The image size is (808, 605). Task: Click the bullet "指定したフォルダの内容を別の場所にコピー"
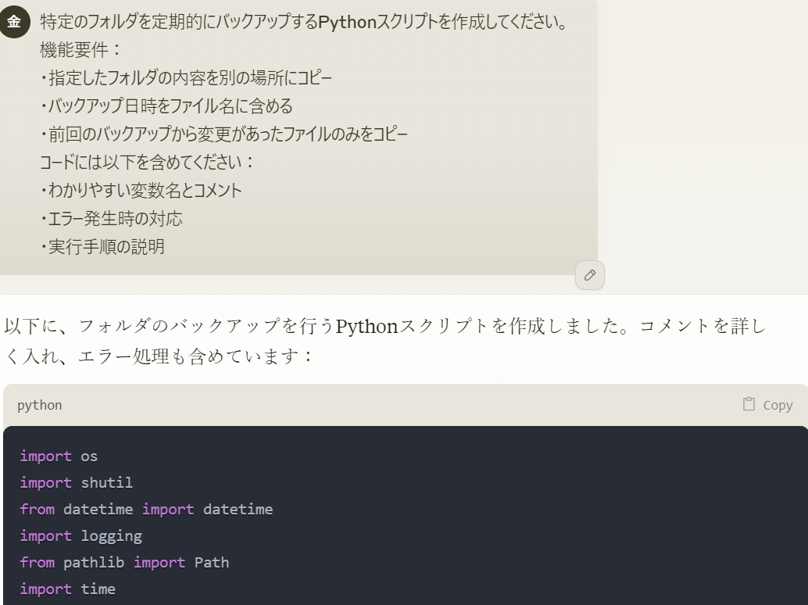point(186,78)
